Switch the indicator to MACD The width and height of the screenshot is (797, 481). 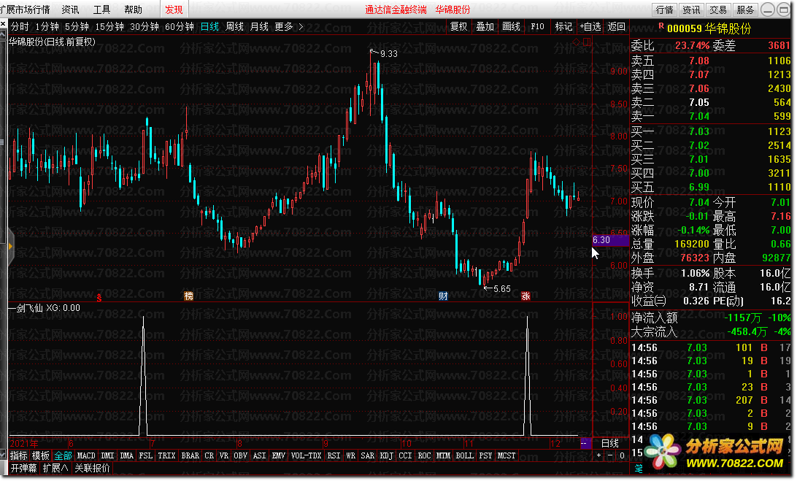[86, 455]
